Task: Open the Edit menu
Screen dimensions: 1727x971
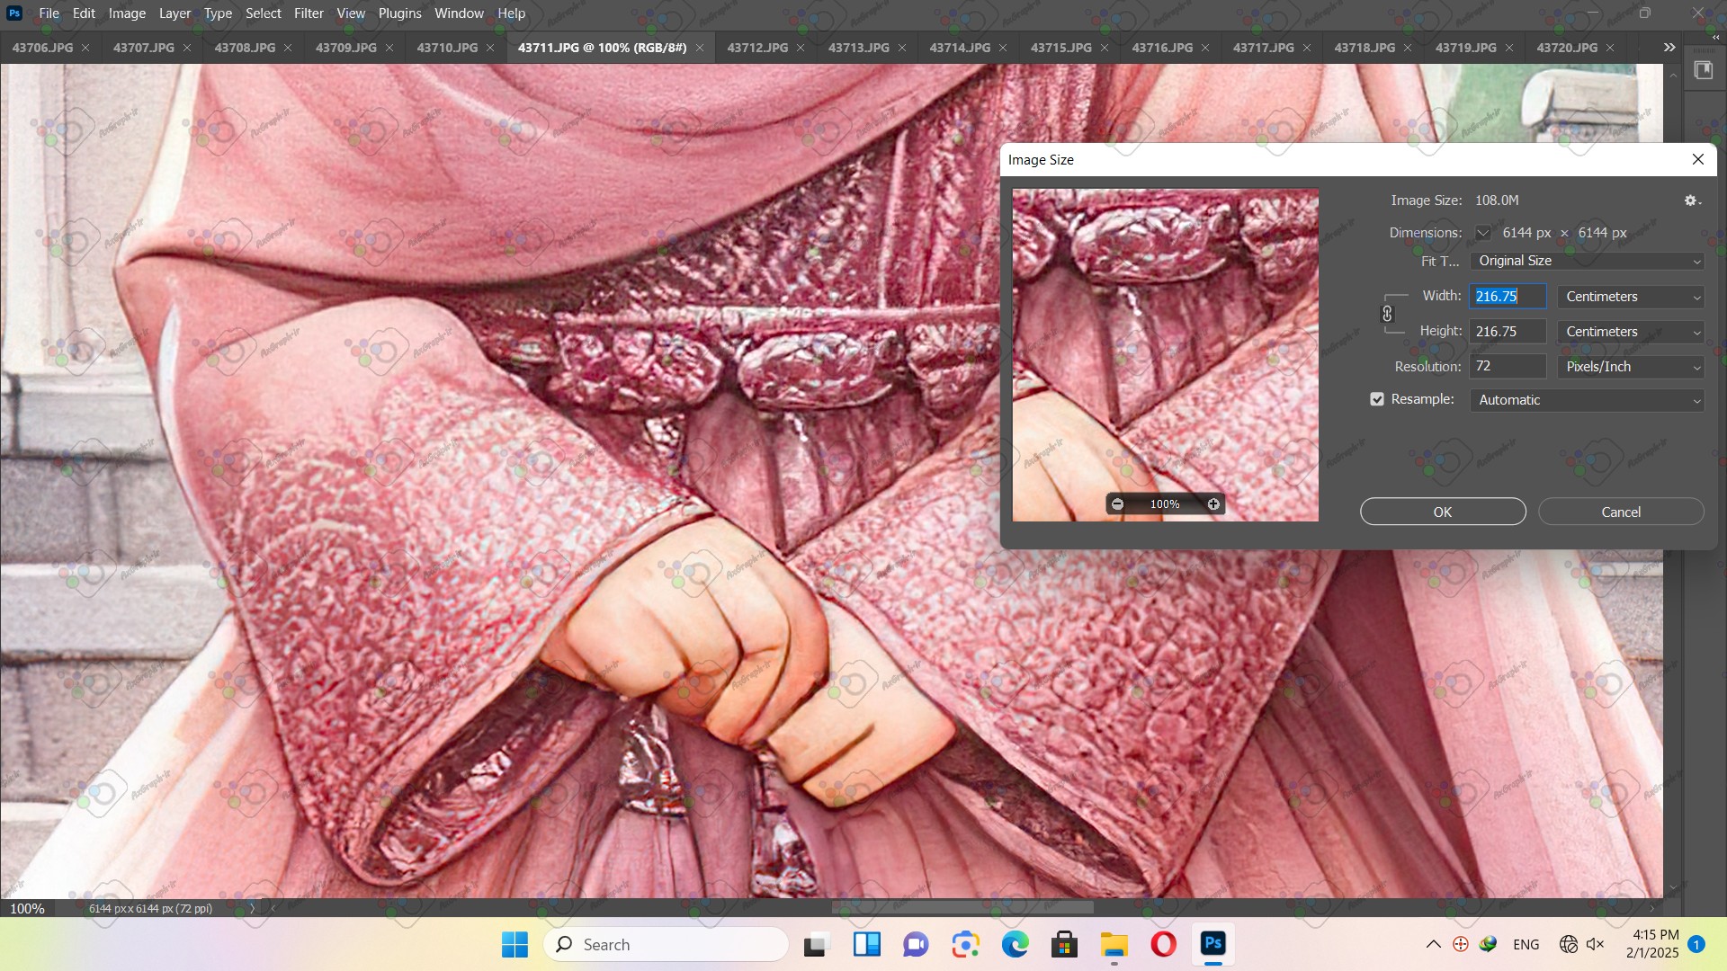Action: (84, 13)
